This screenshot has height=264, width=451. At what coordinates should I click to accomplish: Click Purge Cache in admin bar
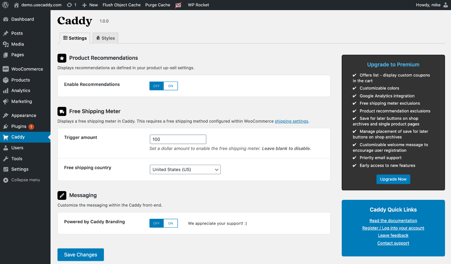tap(158, 5)
